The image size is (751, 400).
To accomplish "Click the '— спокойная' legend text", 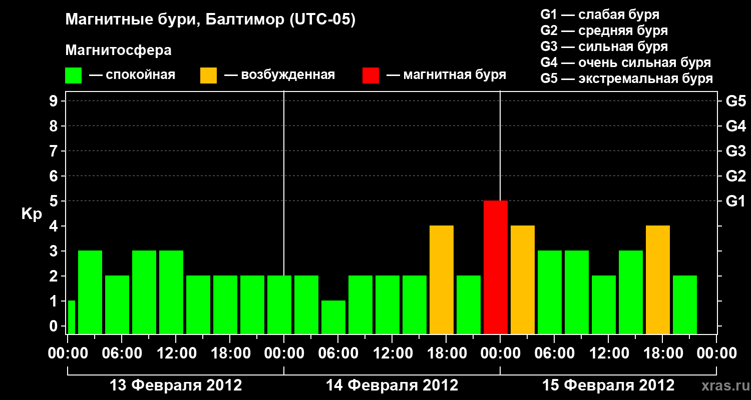I will pyautogui.click(x=132, y=75).
